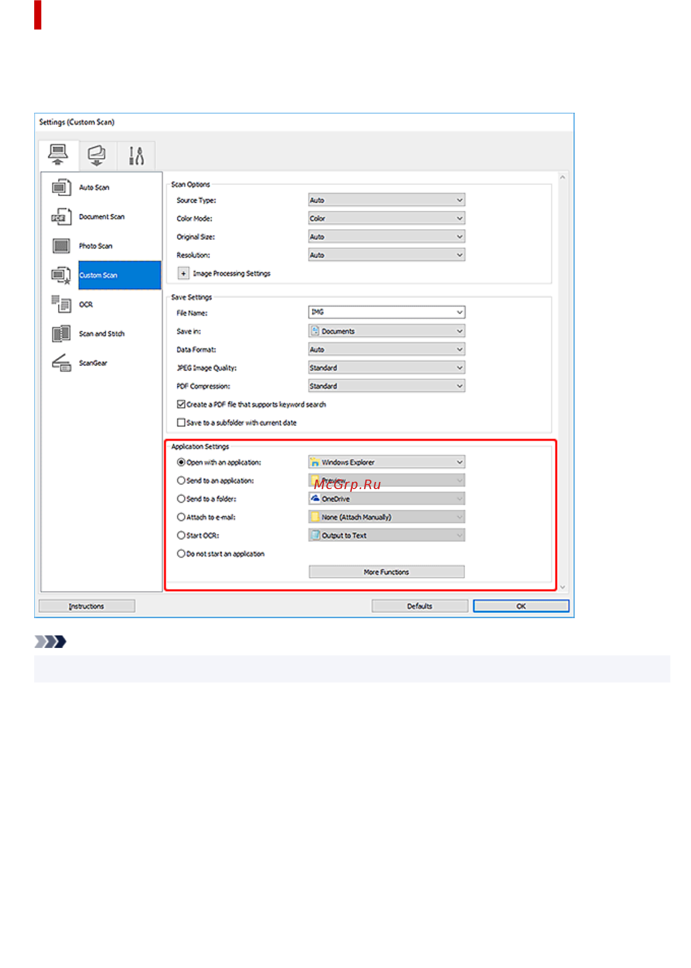Click the More Functions button
Image resolution: width=691 pixels, height=968 pixels.
tap(386, 572)
